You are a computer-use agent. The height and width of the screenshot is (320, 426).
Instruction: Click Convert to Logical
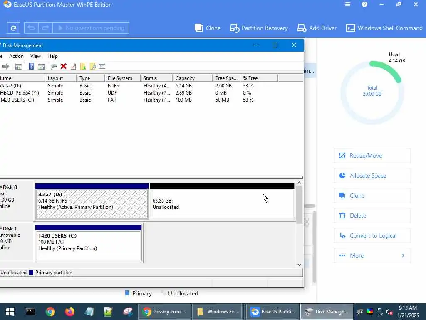click(x=372, y=235)
